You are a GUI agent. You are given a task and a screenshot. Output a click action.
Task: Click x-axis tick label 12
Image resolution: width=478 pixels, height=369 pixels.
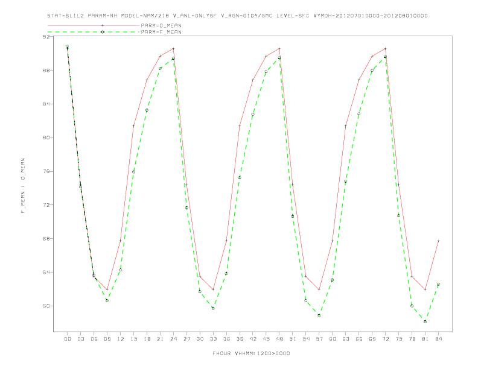pos(121,339)
